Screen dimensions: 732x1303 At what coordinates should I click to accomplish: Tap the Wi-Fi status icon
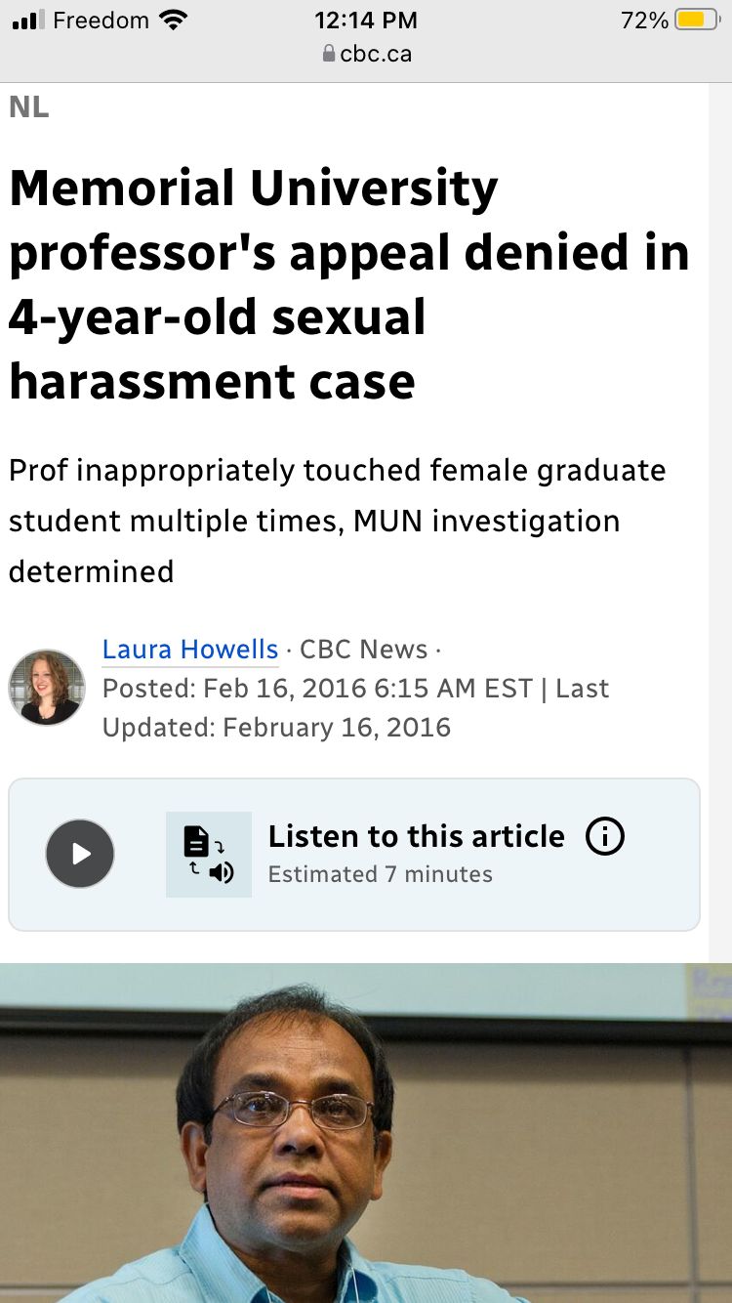173,21
